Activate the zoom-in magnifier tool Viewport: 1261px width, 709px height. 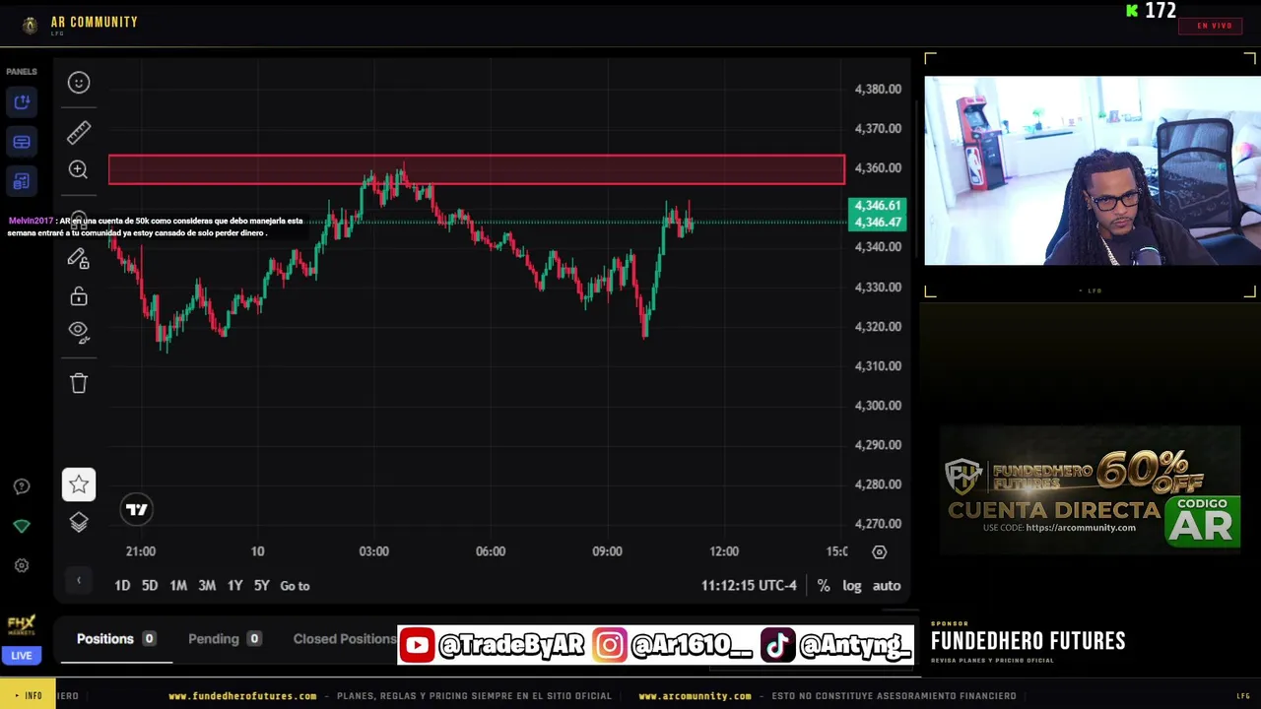point(79,169)
